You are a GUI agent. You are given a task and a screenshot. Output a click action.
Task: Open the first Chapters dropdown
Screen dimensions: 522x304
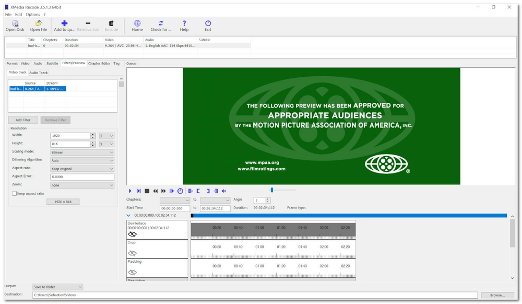pyautogui.click(x=175, y=200)
